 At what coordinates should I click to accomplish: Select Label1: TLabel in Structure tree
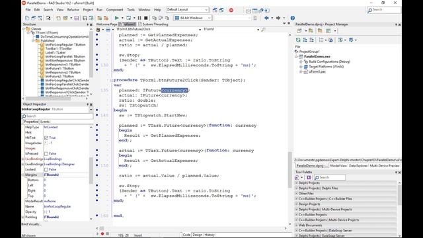pyautogui.click(x=56, y=53)
